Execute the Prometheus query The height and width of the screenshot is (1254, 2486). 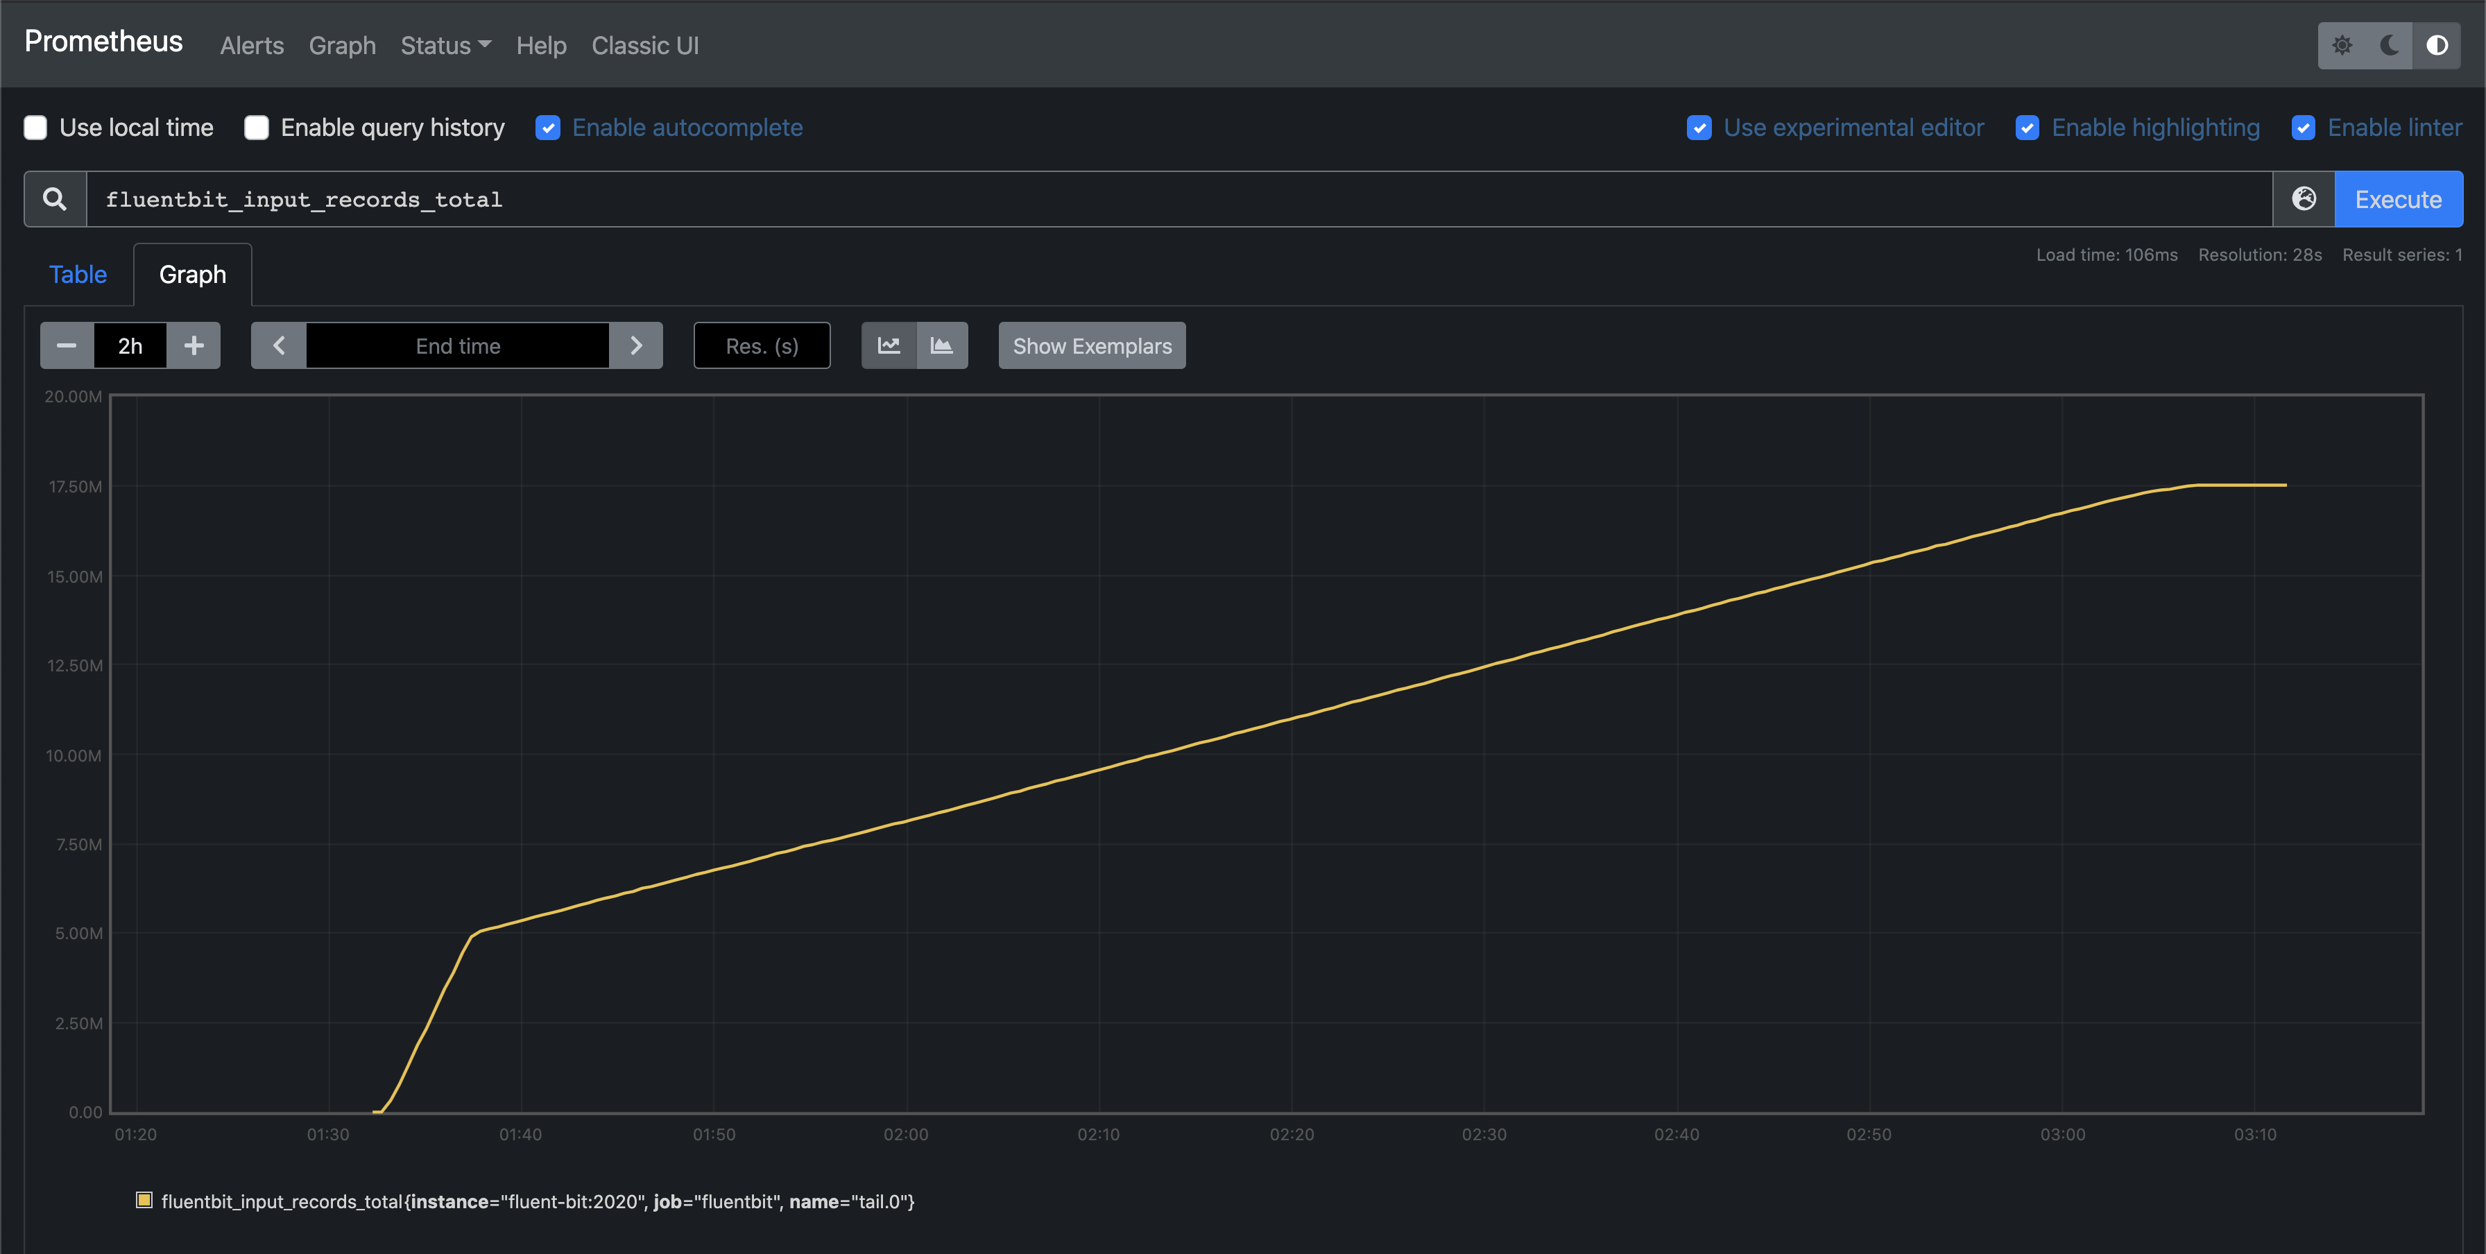click(2399, 198)
